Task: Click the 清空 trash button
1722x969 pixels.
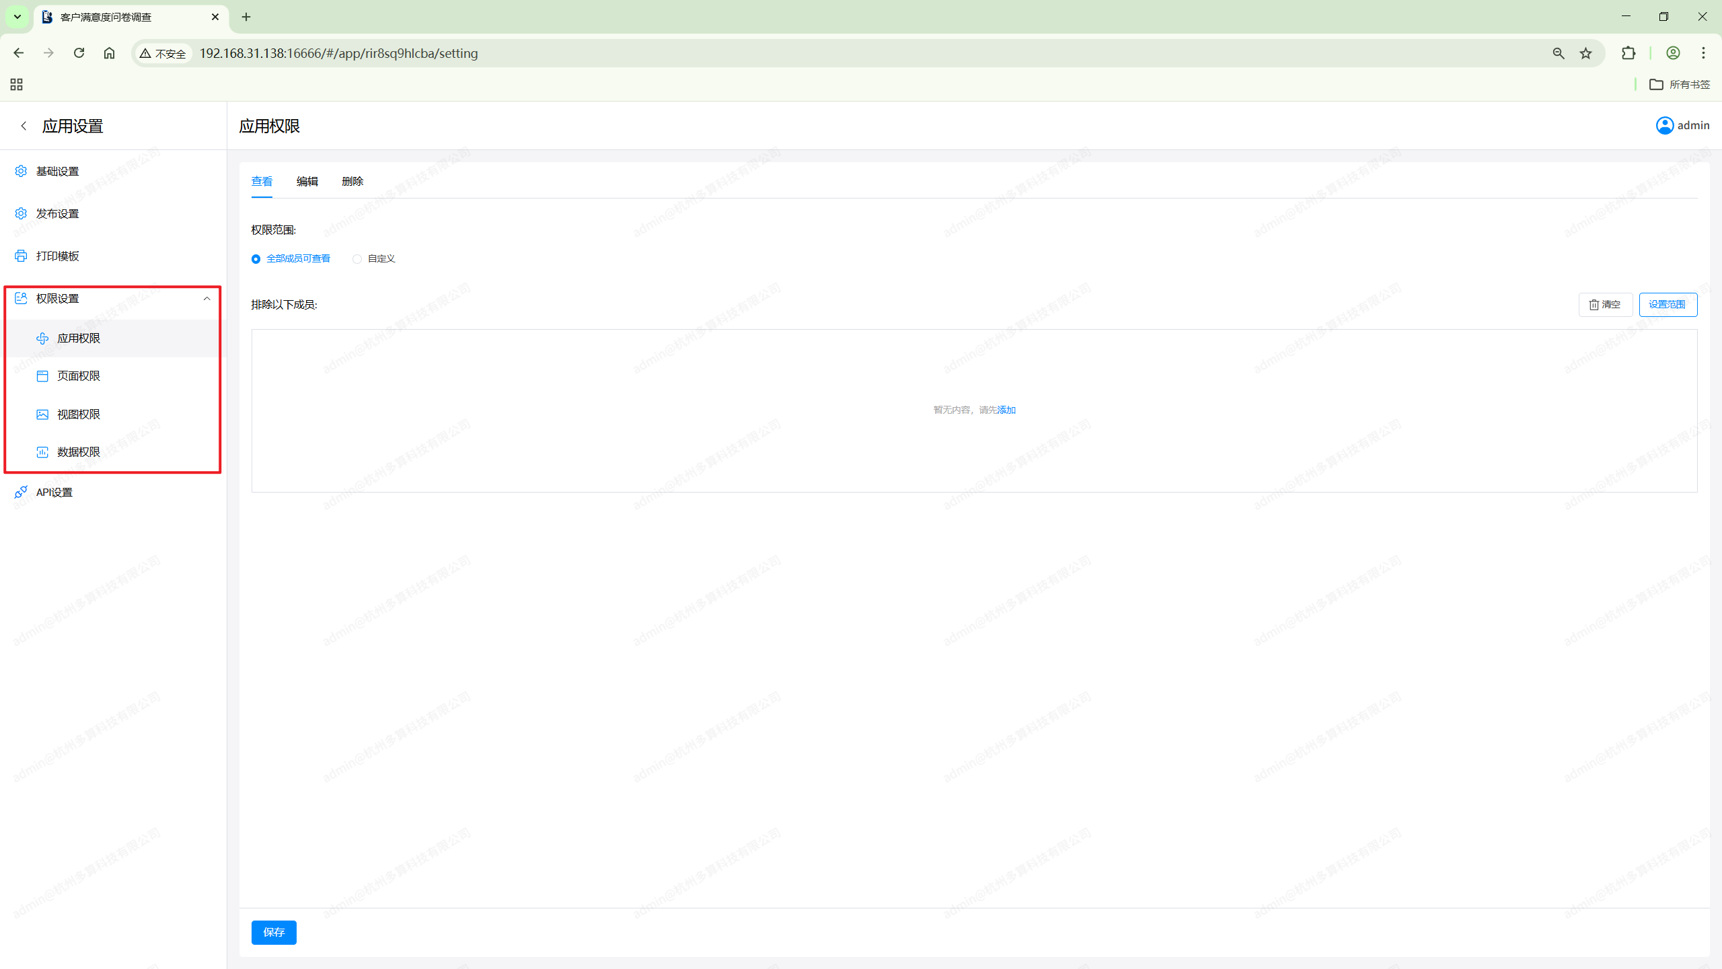Action: click(x=1605, y=305)
